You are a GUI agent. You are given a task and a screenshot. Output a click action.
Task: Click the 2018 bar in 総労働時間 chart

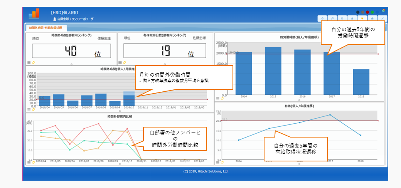[361, 82]
